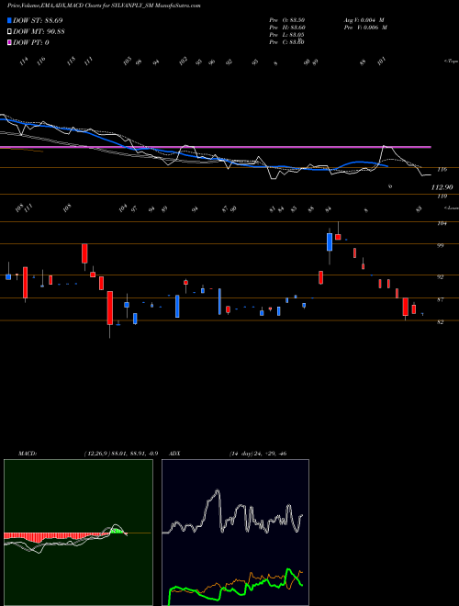The width and height of the screenshot is (459, 606).
Task: Click the Pre L: 83.05 value
Action: click(288, 35)
